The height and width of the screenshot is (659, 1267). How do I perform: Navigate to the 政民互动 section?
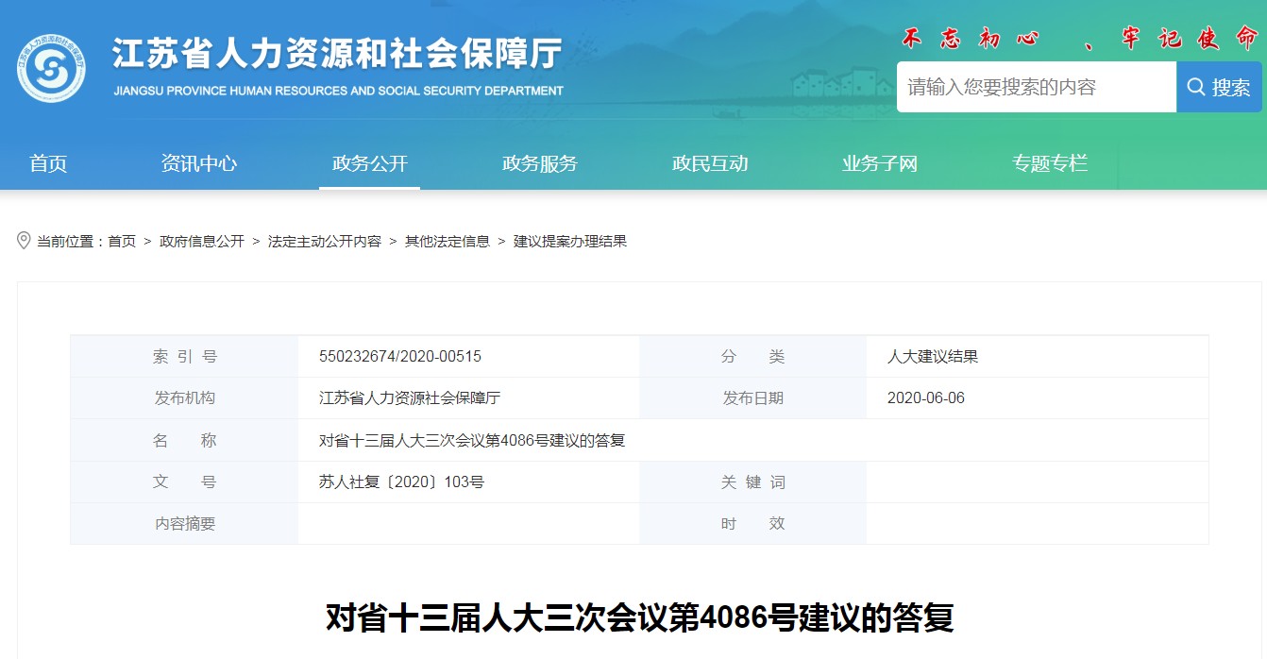[709, 163]
